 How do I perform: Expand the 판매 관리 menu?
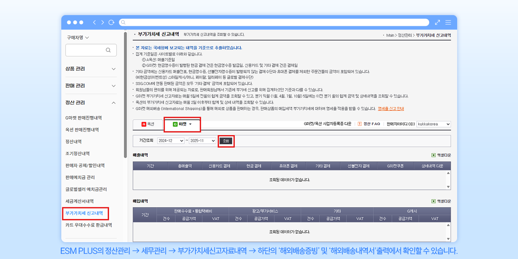[91, 86]
